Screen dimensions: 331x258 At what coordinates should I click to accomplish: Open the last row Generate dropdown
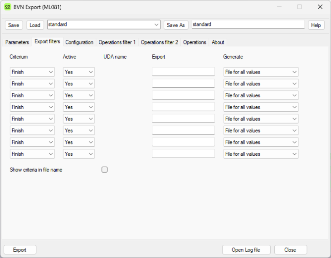click(261, 154)
